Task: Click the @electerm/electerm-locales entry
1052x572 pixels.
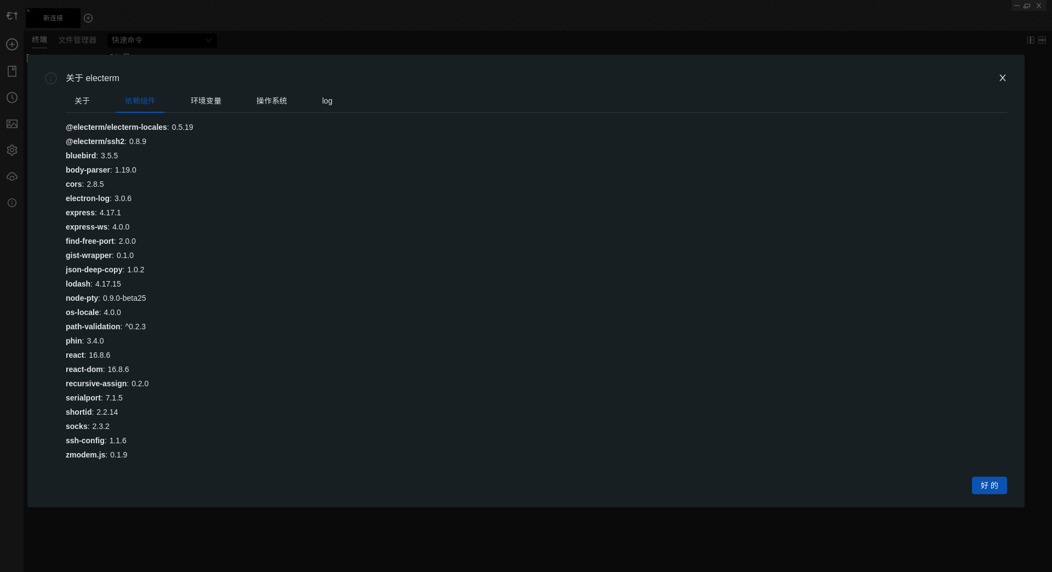Action: (x=129, y=127)
